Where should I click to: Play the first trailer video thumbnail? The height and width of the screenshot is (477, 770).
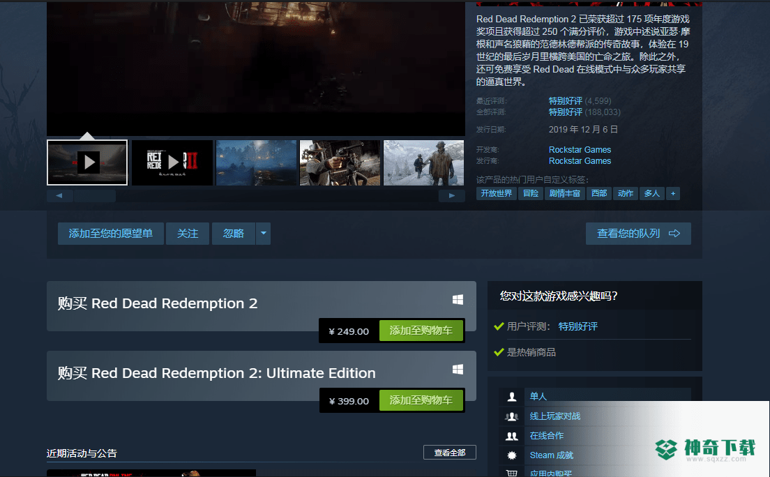click(x=87, y=162)
